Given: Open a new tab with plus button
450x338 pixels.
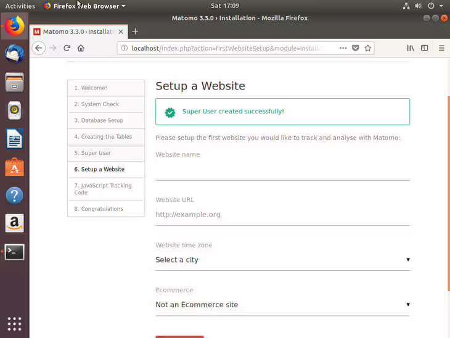Looking at the screenshot, I should [135, 31].
